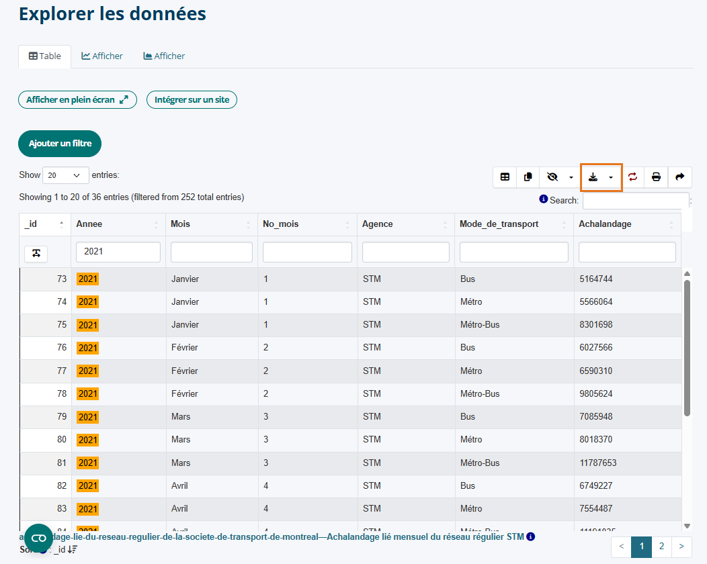Click the Mois column filter field
This screenshot has height=564, width=707.
point(212,252)
